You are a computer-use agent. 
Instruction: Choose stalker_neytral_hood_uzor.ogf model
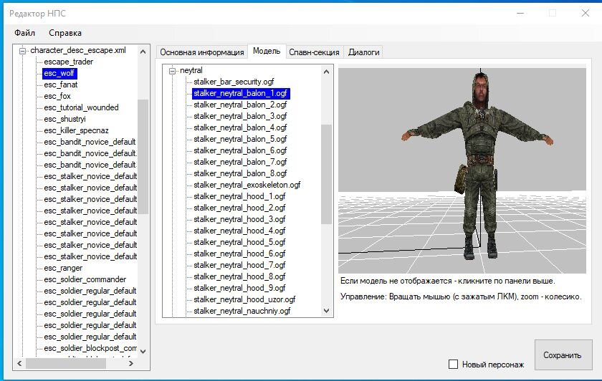[244, 299]
